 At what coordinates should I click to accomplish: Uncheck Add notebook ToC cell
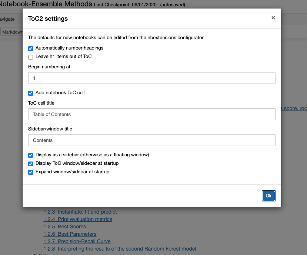tap(31, 93)
